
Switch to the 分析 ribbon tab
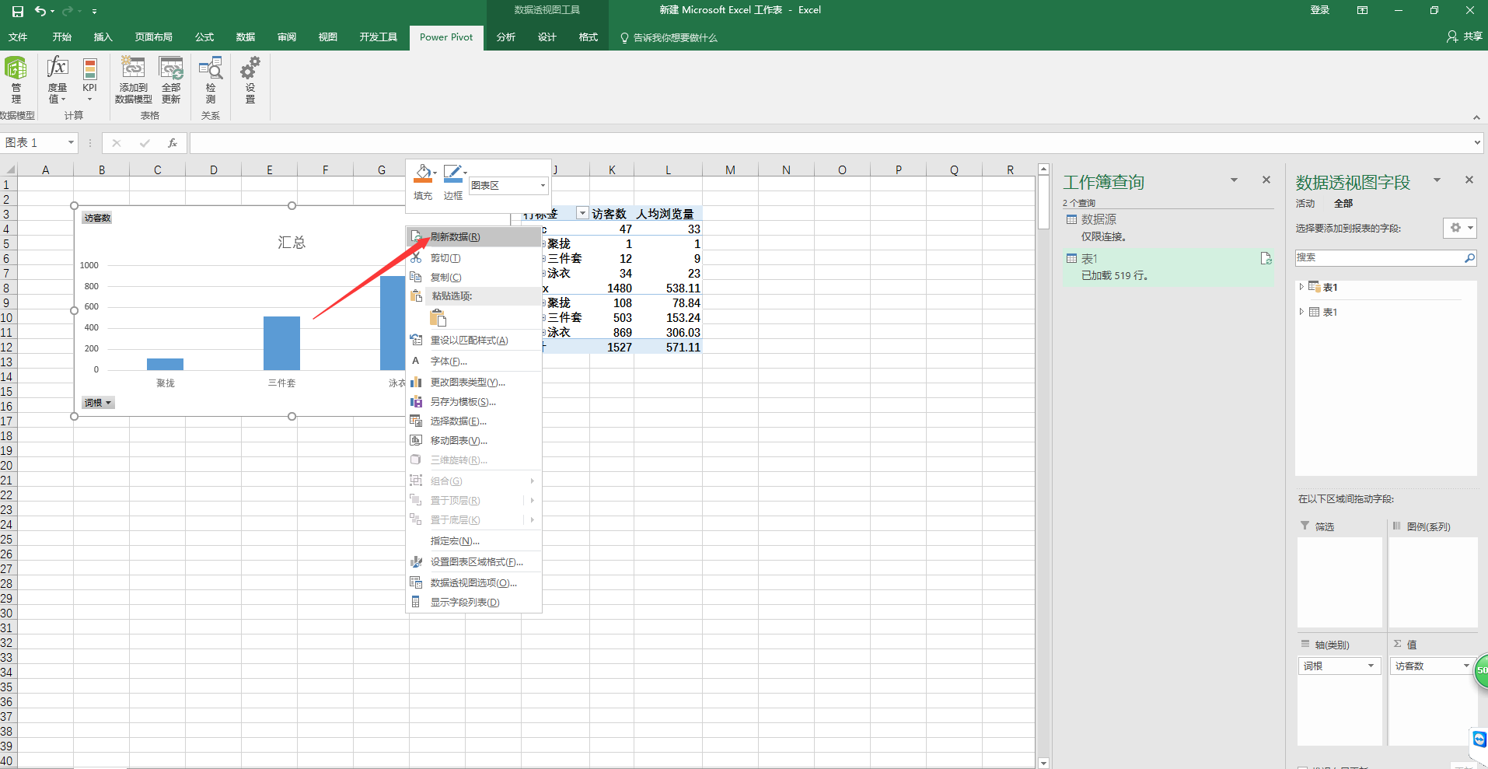505,37
